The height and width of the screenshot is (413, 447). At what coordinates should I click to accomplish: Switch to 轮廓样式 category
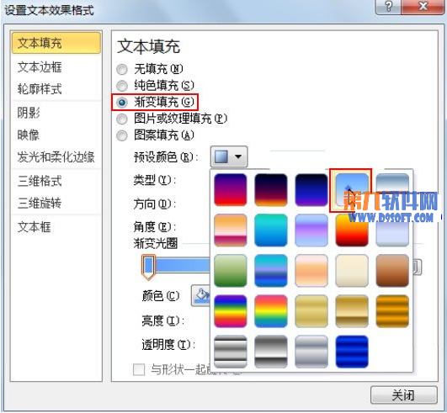click(x=40, y=89)
